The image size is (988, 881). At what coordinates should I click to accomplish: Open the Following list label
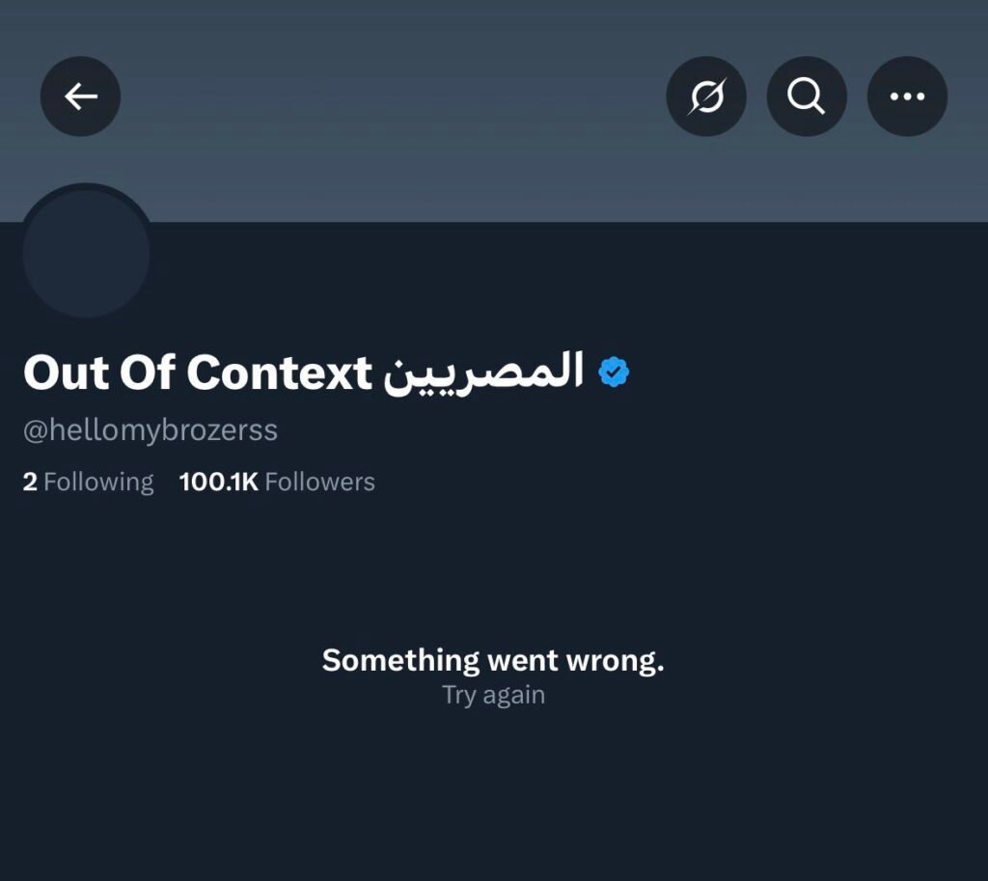click(98, 482)
